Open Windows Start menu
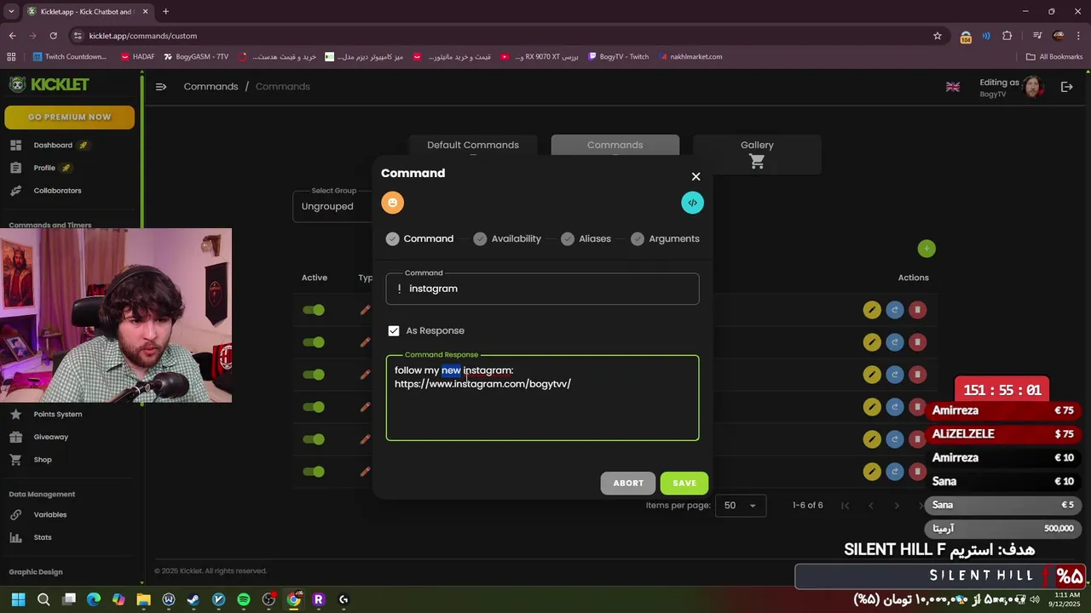 click(18, 599)
